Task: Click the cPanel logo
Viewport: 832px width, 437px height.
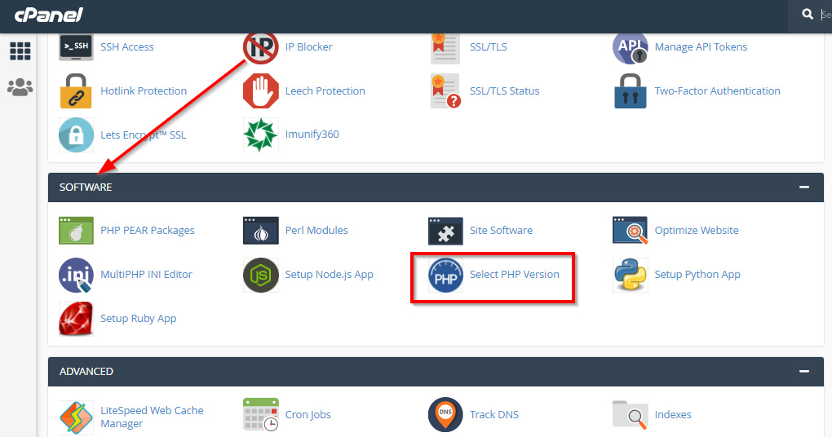Action: 48,15
